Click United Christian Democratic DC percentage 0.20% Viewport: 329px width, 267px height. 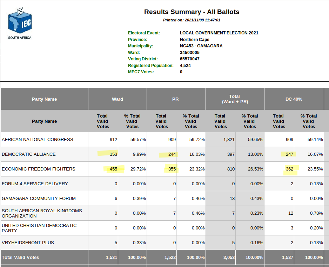pos(316,228)
